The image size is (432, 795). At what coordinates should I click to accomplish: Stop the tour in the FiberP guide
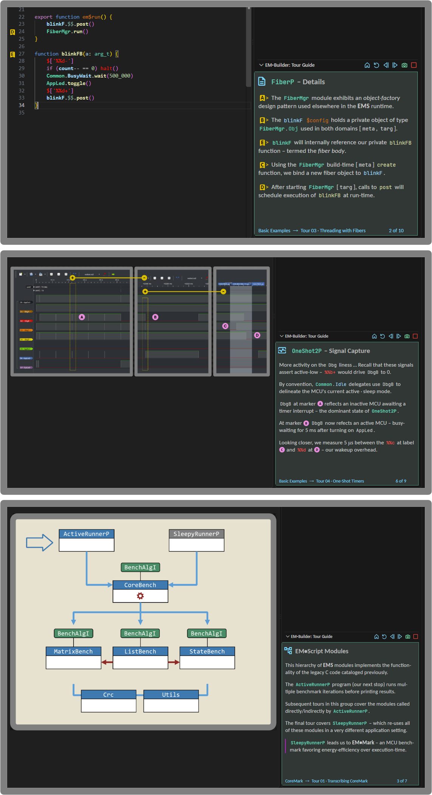[414, 65]
